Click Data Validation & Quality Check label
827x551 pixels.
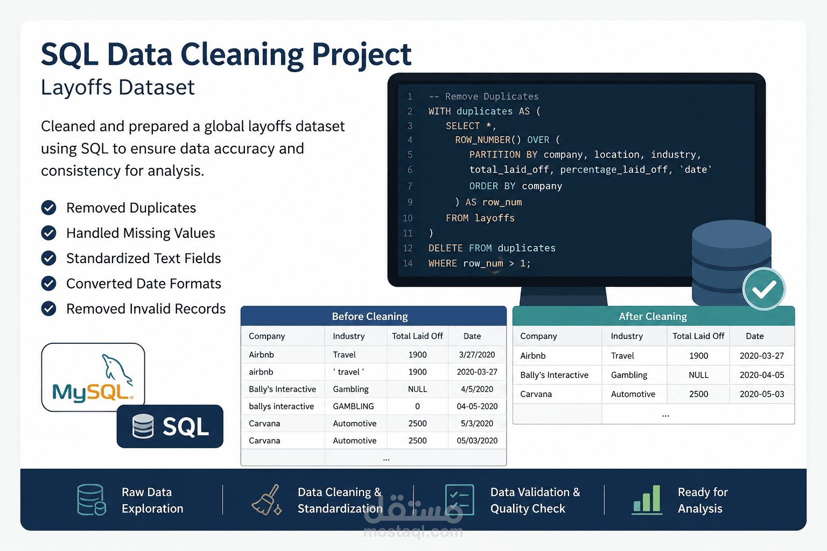point(535,500)
